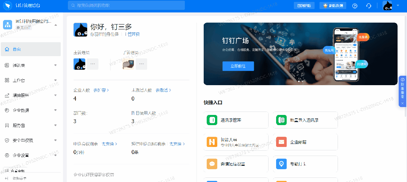The height and width of the screenshot is (182, 407).
Task: Click the 立即前往 banner button
Action: (238, 66)
